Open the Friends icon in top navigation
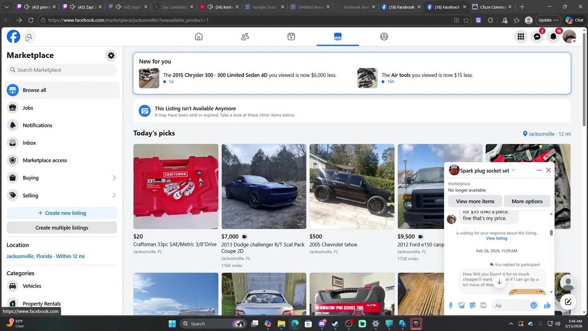This screenshot has height=331, width=588. (245, 37)
